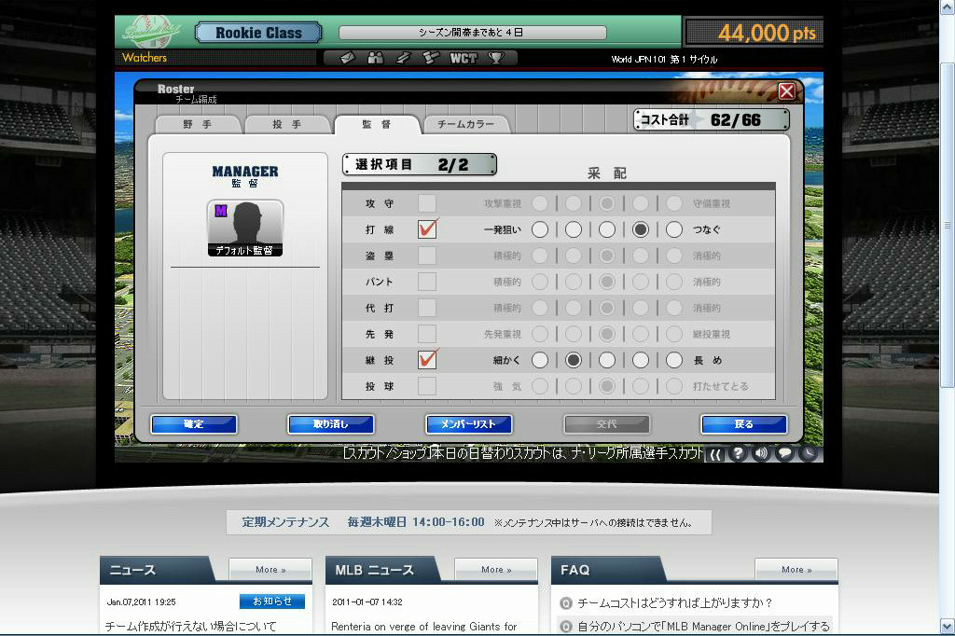Screen dimensions: 955x636
Task: Click the clock icon at bottom right
Action: [809, 453]
